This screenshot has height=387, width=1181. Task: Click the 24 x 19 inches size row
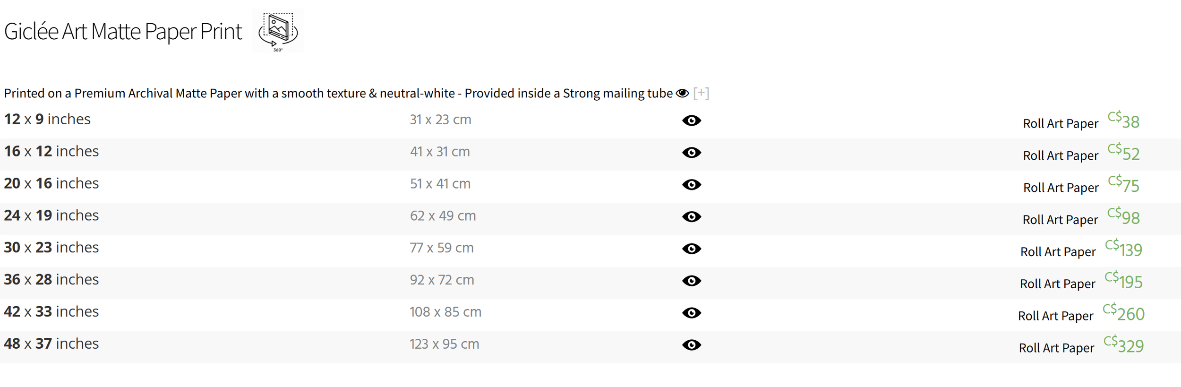tap(51, 215)
